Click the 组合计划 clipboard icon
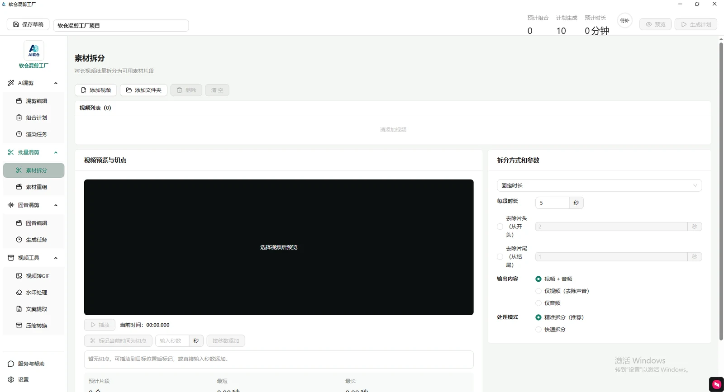The image size is (724, 392). tap(19, 118)
